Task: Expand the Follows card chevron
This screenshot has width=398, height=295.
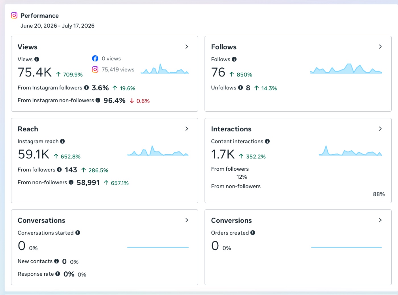Action: click(380, 47)
